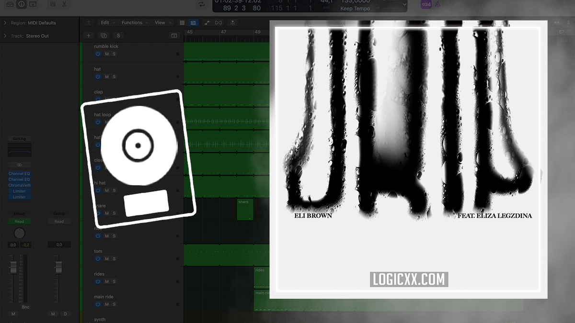Mute the snare track
Screen dimensions: 575x323
[107, 213]
